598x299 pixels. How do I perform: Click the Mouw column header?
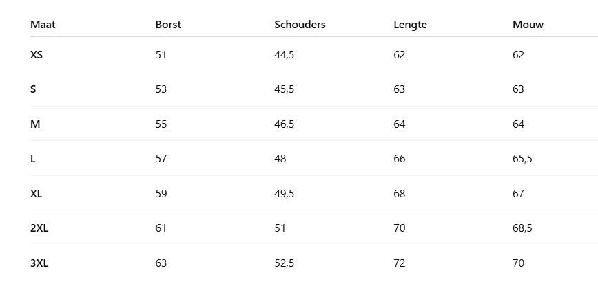(528, 25)
